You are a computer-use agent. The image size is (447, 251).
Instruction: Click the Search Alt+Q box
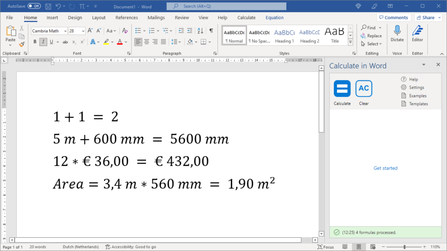tap(226, 6)
